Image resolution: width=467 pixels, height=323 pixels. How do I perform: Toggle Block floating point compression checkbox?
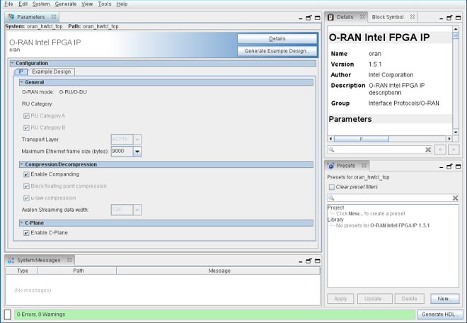[x=26, y=186]
